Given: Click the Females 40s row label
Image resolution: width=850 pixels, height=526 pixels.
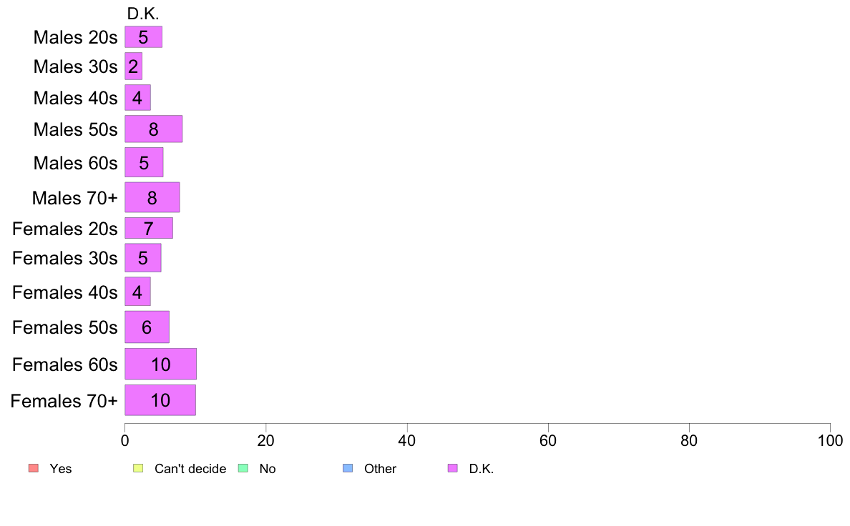Looking at the screenshot, I should click(x=64, y=292).
